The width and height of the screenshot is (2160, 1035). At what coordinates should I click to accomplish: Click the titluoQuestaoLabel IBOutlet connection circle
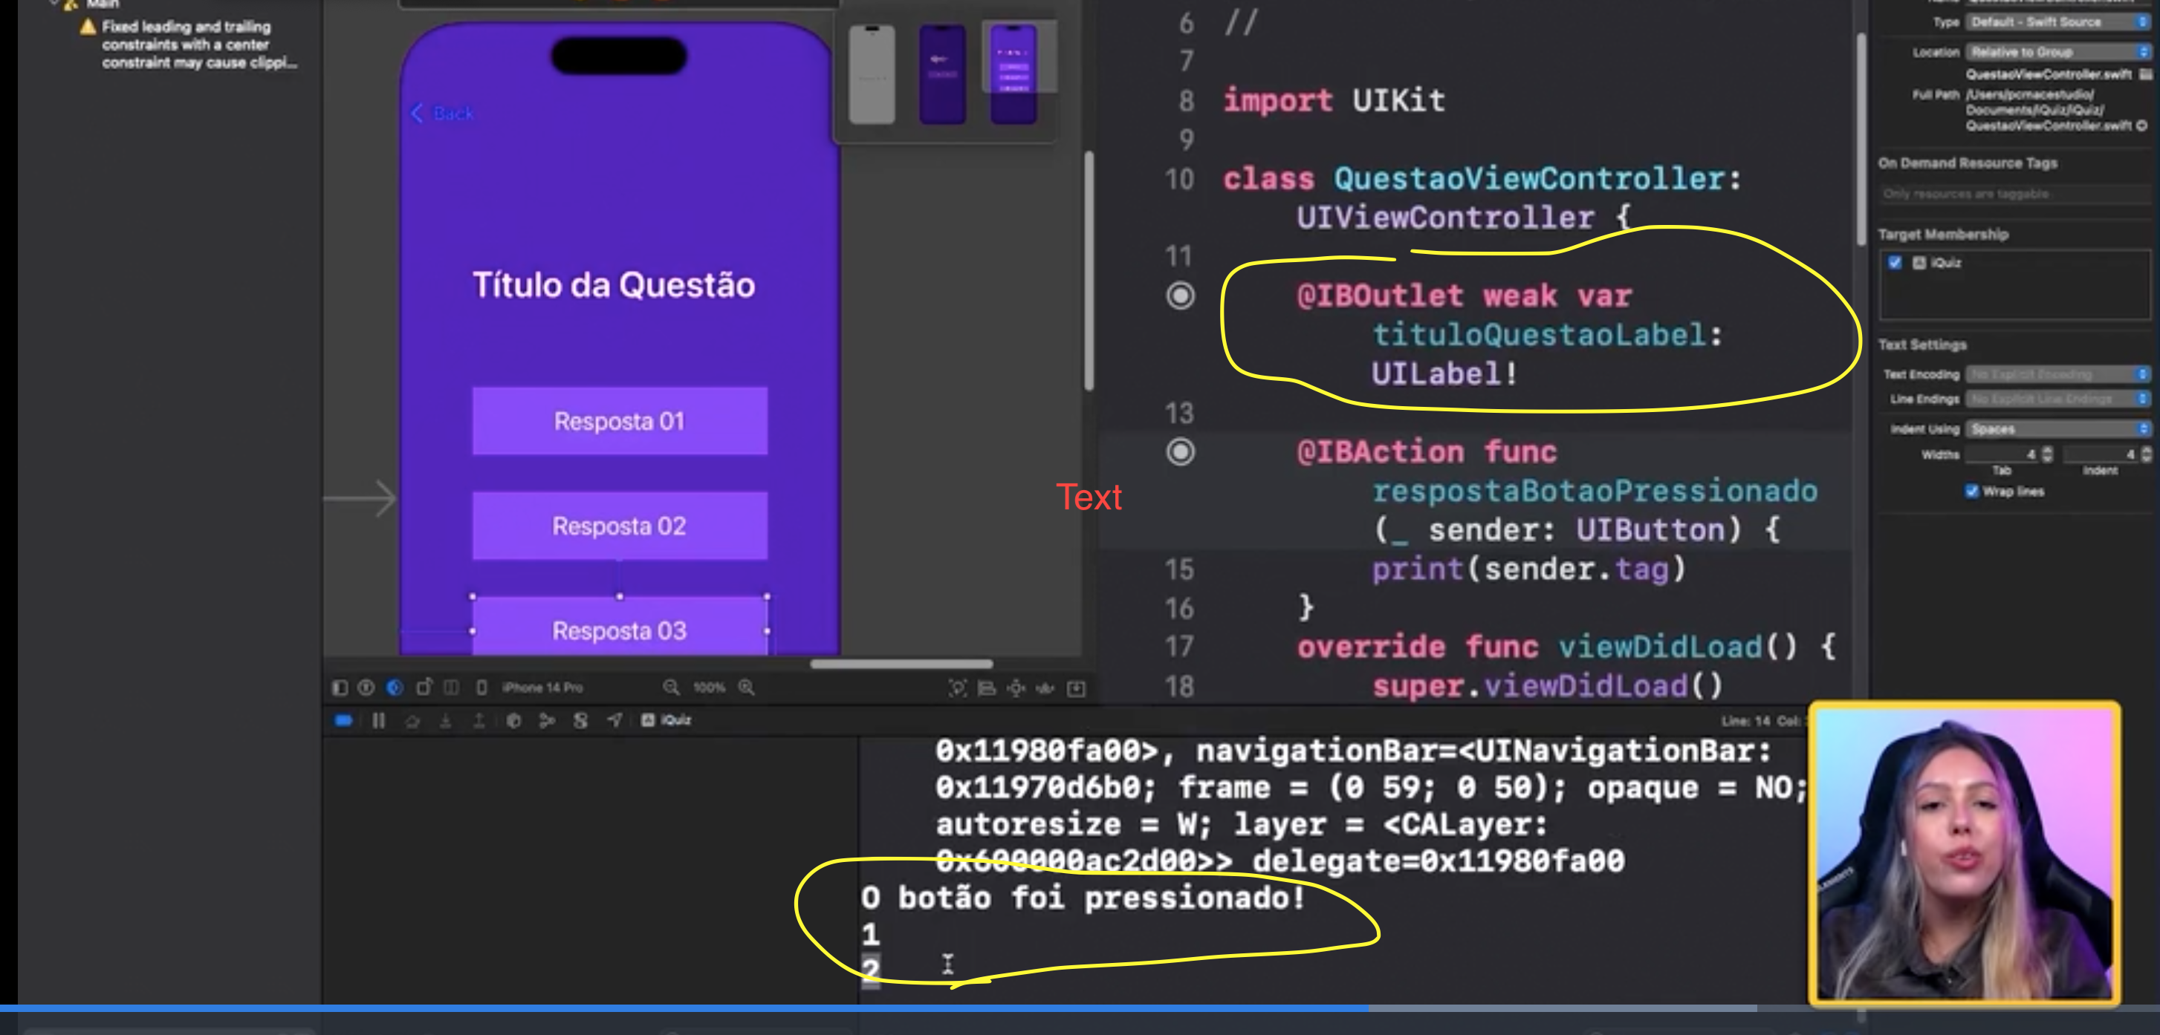coord(1181,296)
